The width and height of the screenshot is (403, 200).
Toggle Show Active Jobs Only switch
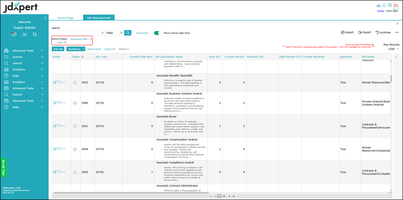[x=158, y=33]
